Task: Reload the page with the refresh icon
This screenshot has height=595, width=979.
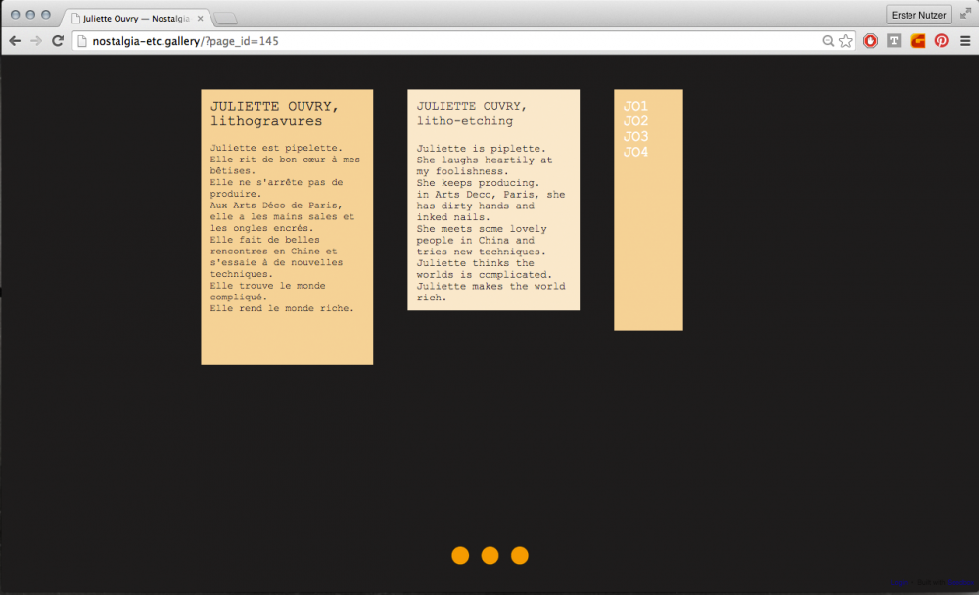Action: coord(58,41)
